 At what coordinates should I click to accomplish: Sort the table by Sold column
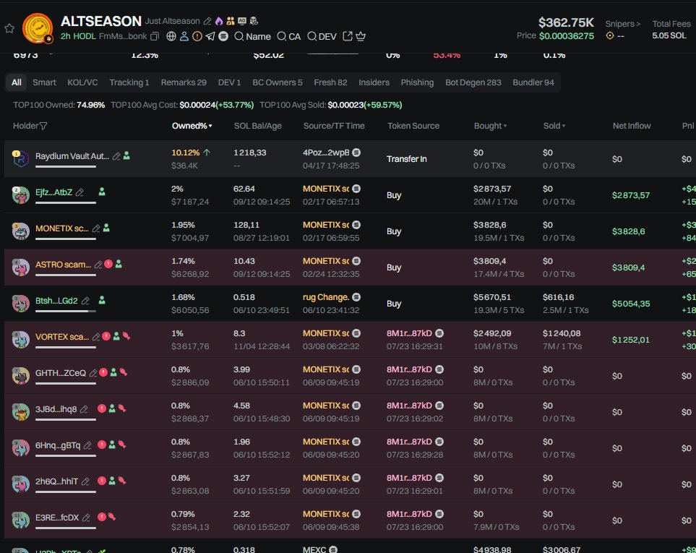555,126
